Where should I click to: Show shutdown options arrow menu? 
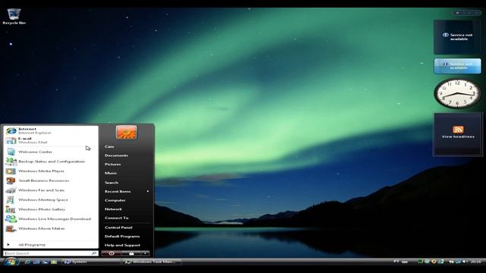click(145, 253)
